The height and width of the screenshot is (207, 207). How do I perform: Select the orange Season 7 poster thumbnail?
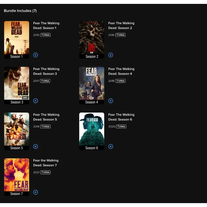[x=16, y=177]
